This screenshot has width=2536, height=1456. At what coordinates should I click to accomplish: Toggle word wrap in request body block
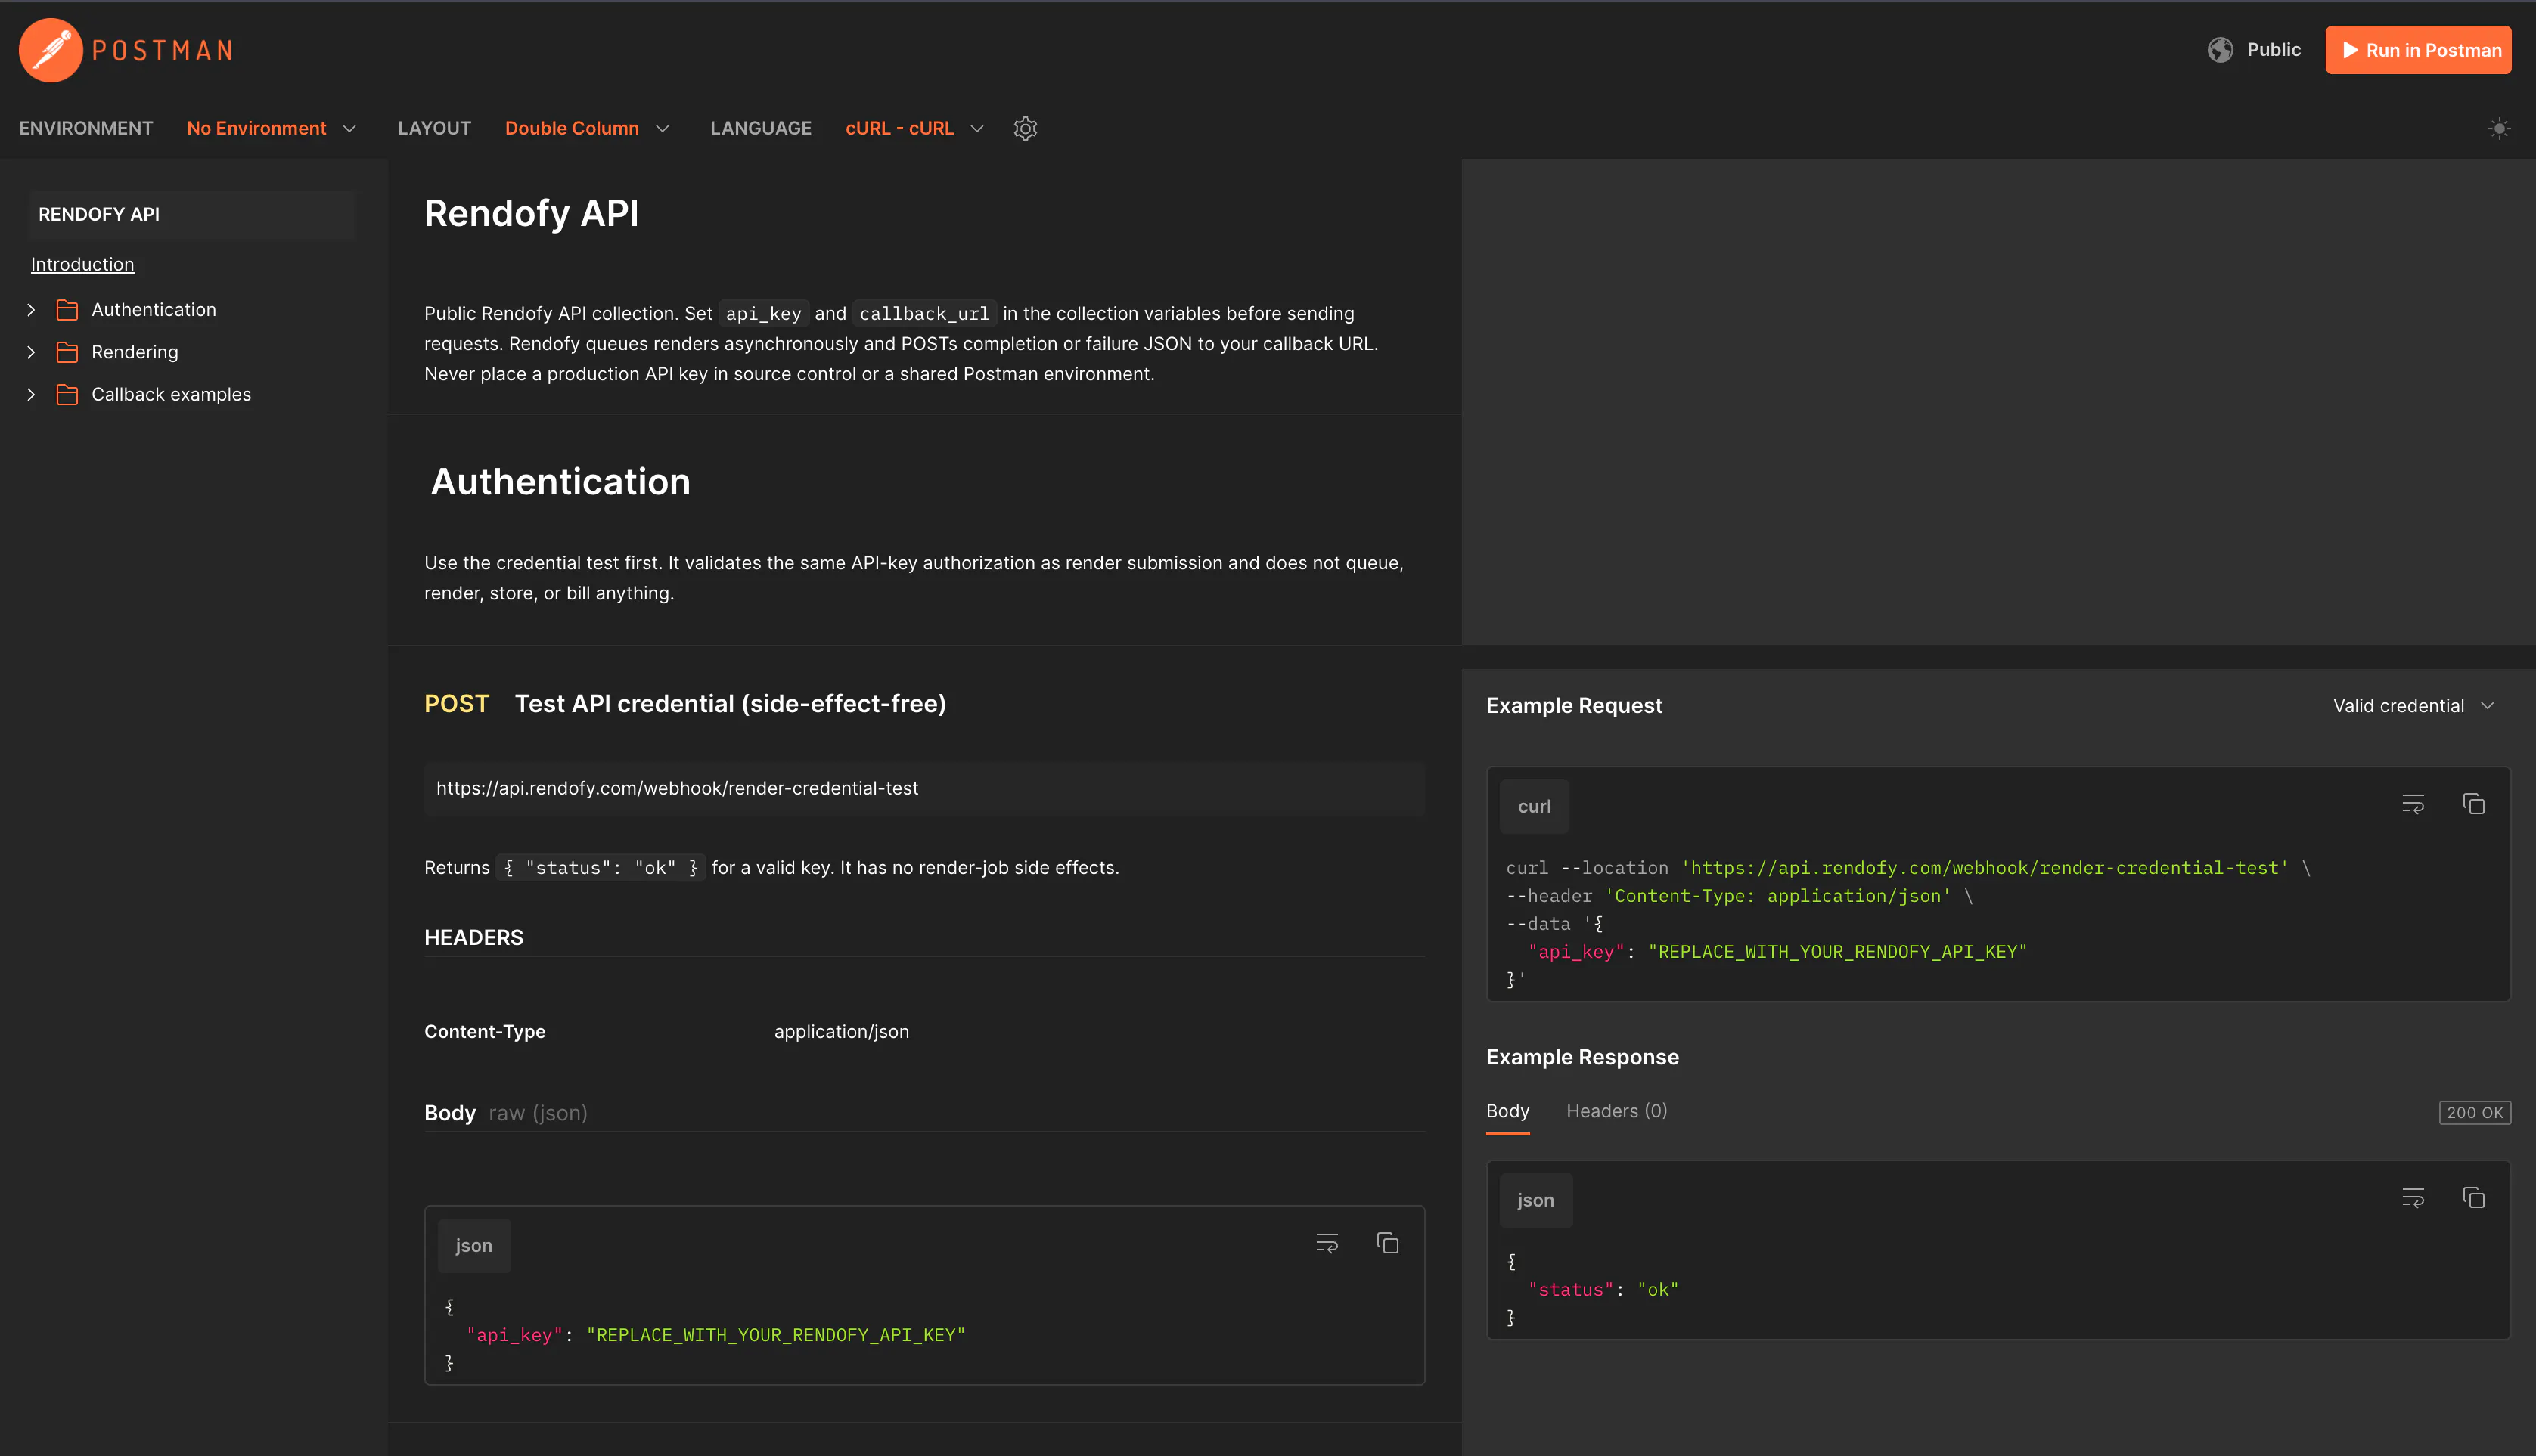[x=1327, y=1243]
